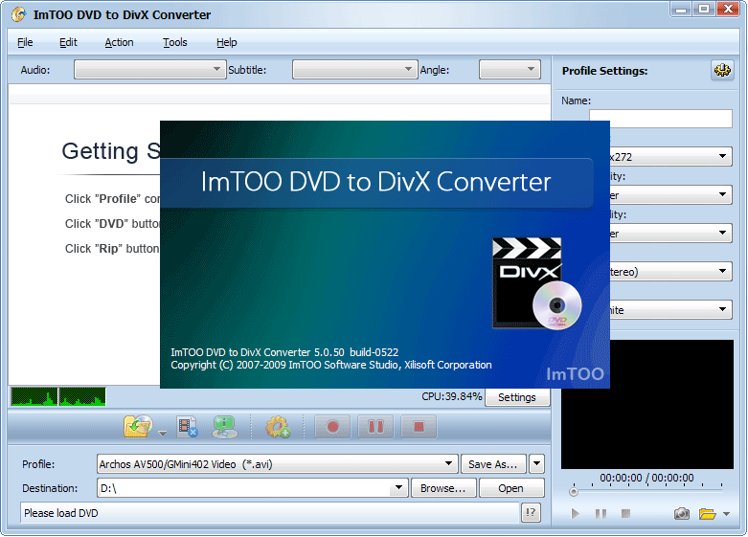The image size is (748, 537).
Task: Open the Action menu
Action: coord(120,42)
